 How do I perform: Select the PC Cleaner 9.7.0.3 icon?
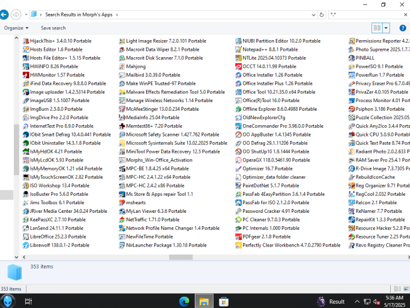(238, 220)
